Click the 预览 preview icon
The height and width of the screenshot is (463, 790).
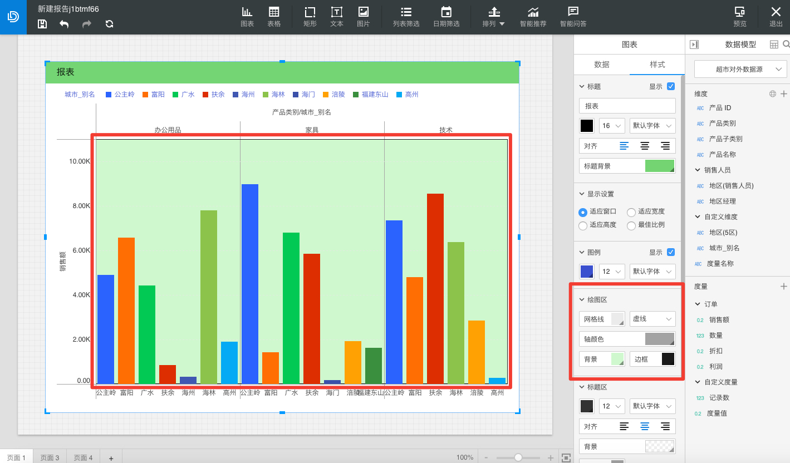(x=740, y=17)
